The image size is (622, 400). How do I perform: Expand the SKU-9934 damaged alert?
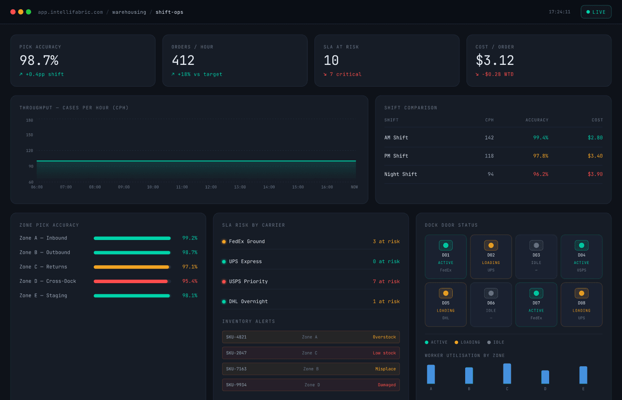point(311,384)
